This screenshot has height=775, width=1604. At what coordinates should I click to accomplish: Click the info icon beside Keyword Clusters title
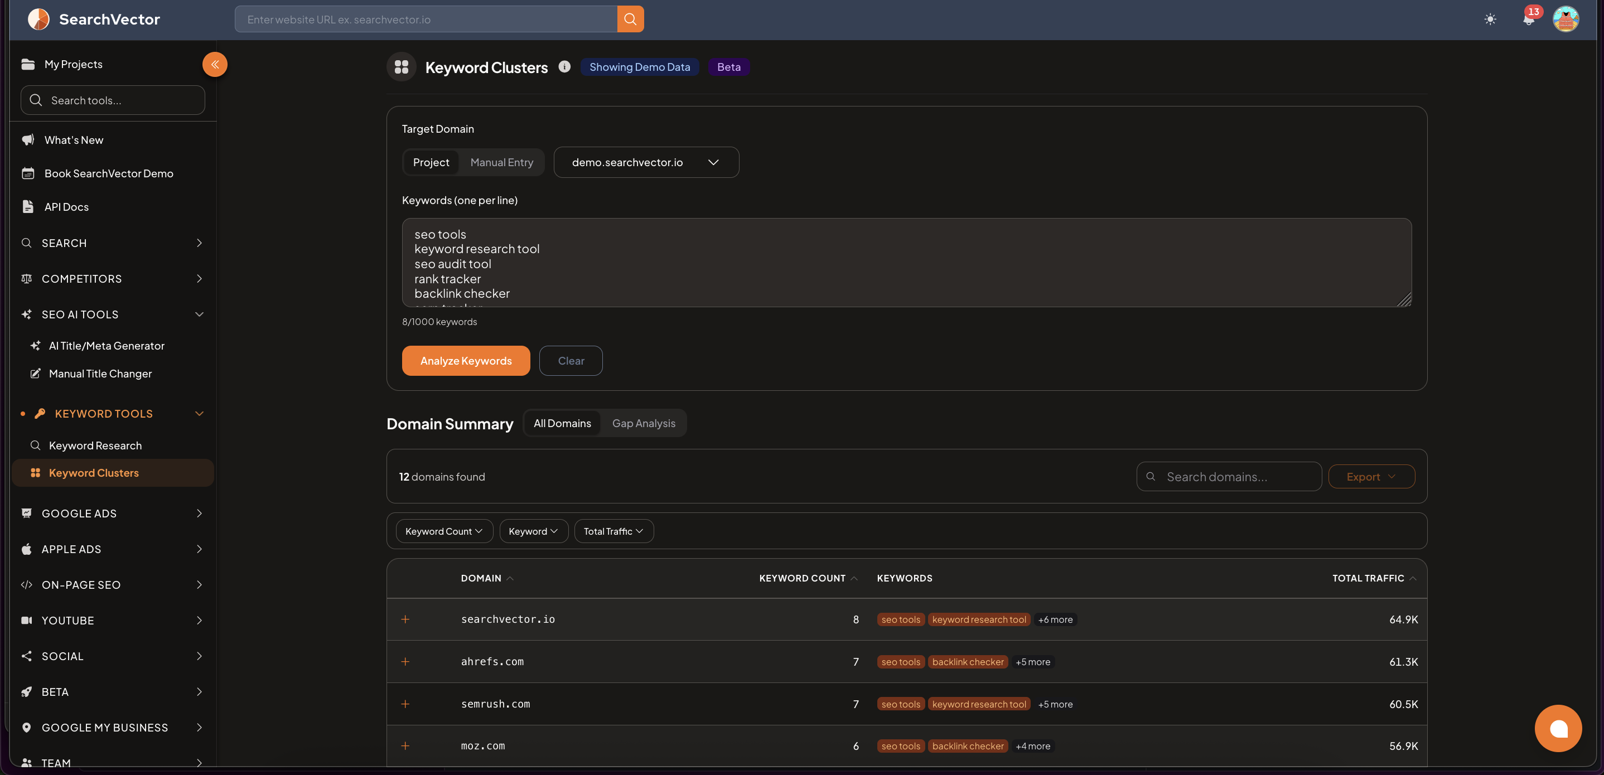564,66
